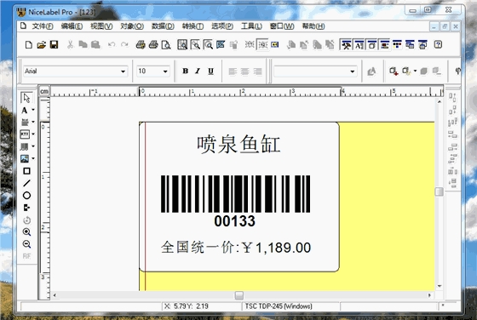Image resolution: width=477 pixels, height=320 pixels.
Task: Click the text effects icon beside style dropdown
Action: tap(371, 71)
